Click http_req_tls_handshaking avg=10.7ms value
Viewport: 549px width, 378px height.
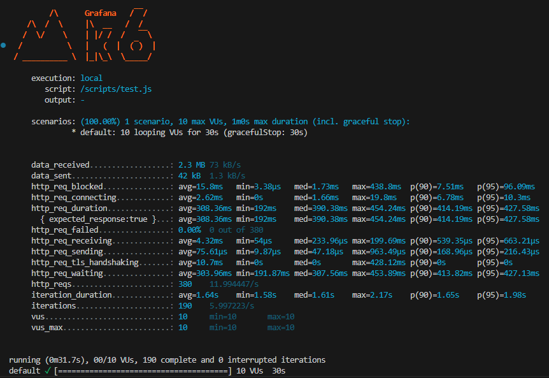[201, 263]
